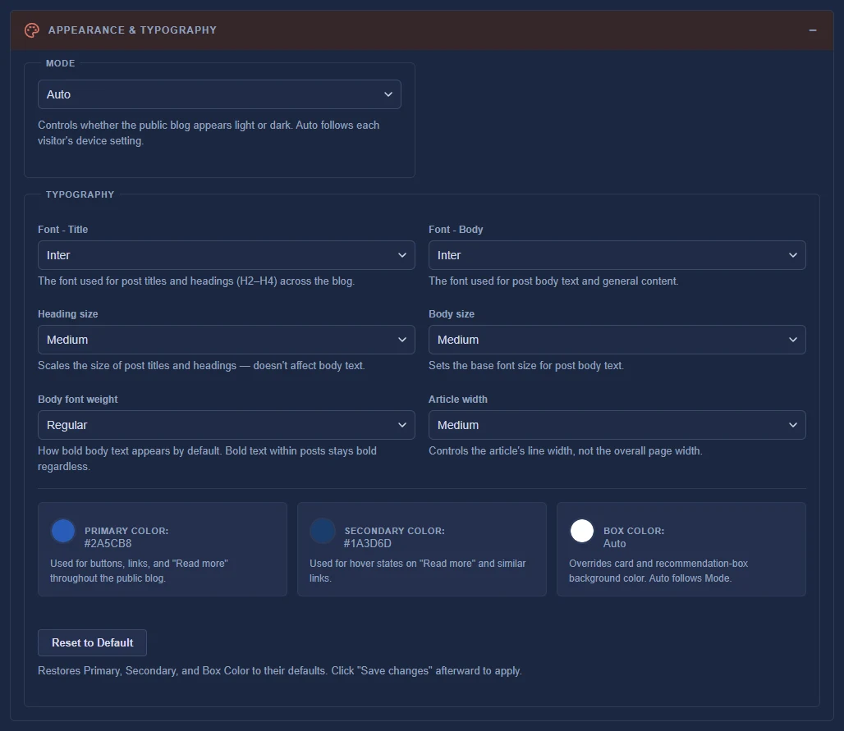Click the Heading size help text about scaling

click(x=201, y=365)
